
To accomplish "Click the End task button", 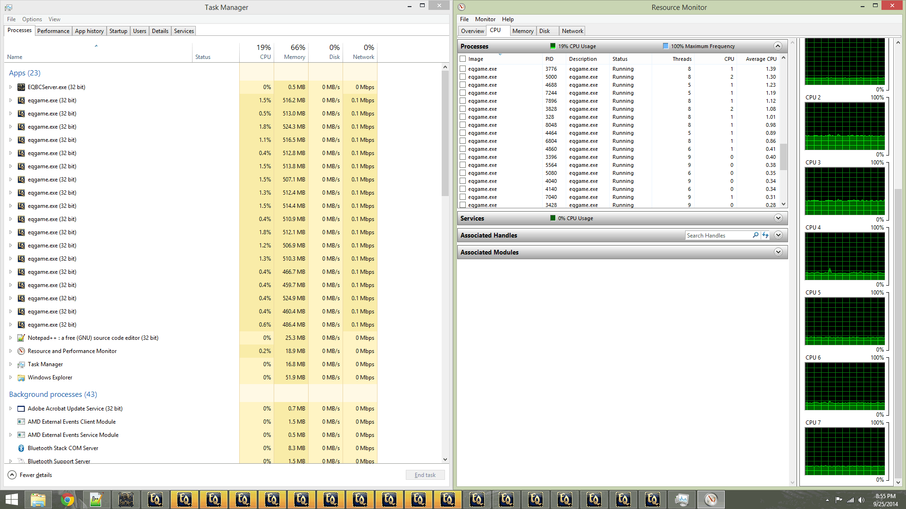I will point(425,475).
